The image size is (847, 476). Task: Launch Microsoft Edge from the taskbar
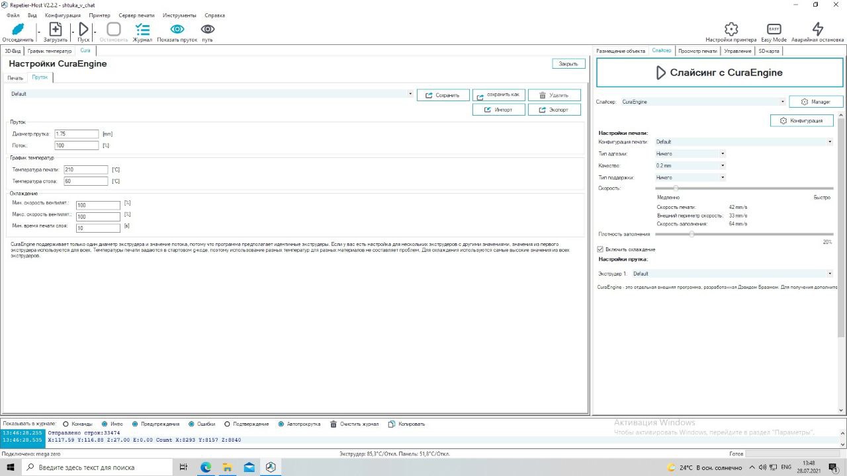point(206,467)
